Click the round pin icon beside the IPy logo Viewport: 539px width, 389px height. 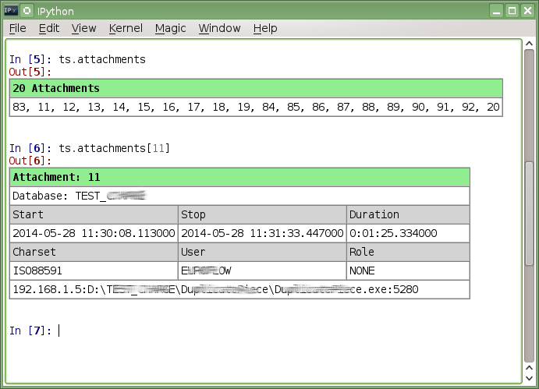(30, 11)
